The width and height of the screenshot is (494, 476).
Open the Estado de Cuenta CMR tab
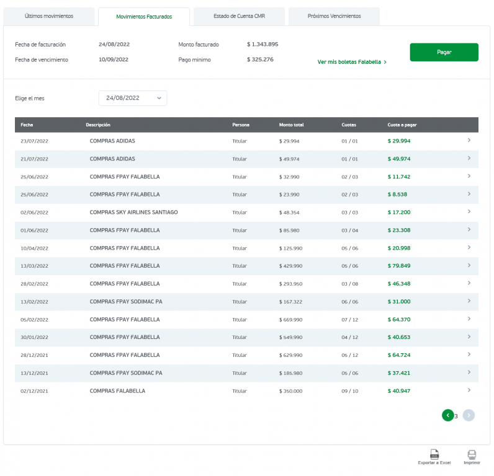(239, 16)
